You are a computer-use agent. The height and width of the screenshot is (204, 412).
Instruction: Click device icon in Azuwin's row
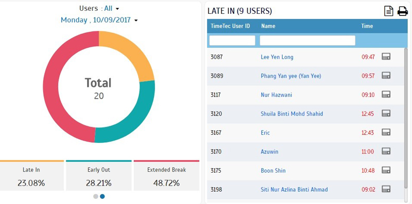tap(386, 151)
